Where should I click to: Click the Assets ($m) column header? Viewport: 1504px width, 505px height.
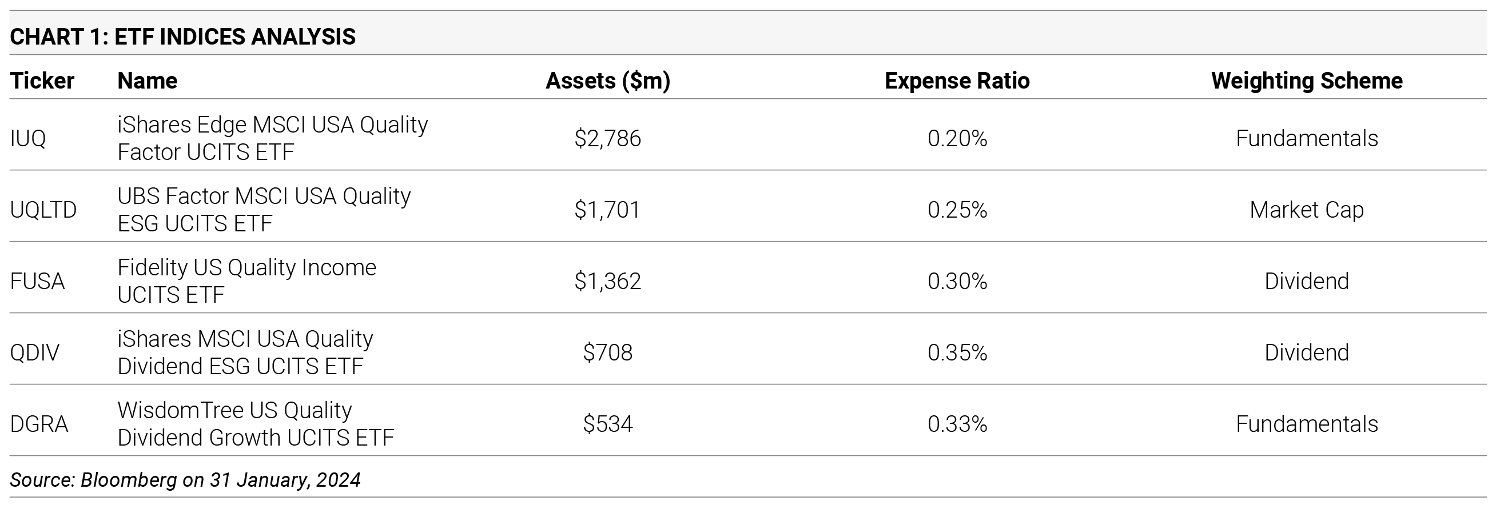pos(607,81)
